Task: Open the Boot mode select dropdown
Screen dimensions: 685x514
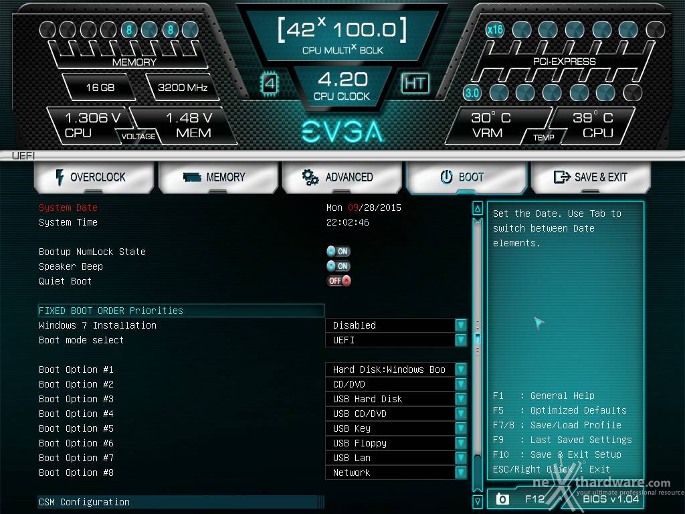Action: (396, 340)
